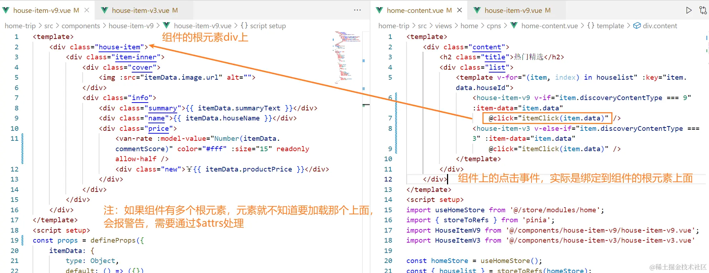Open 'house-item-v9' folder breadcrumb

point(131,26)
